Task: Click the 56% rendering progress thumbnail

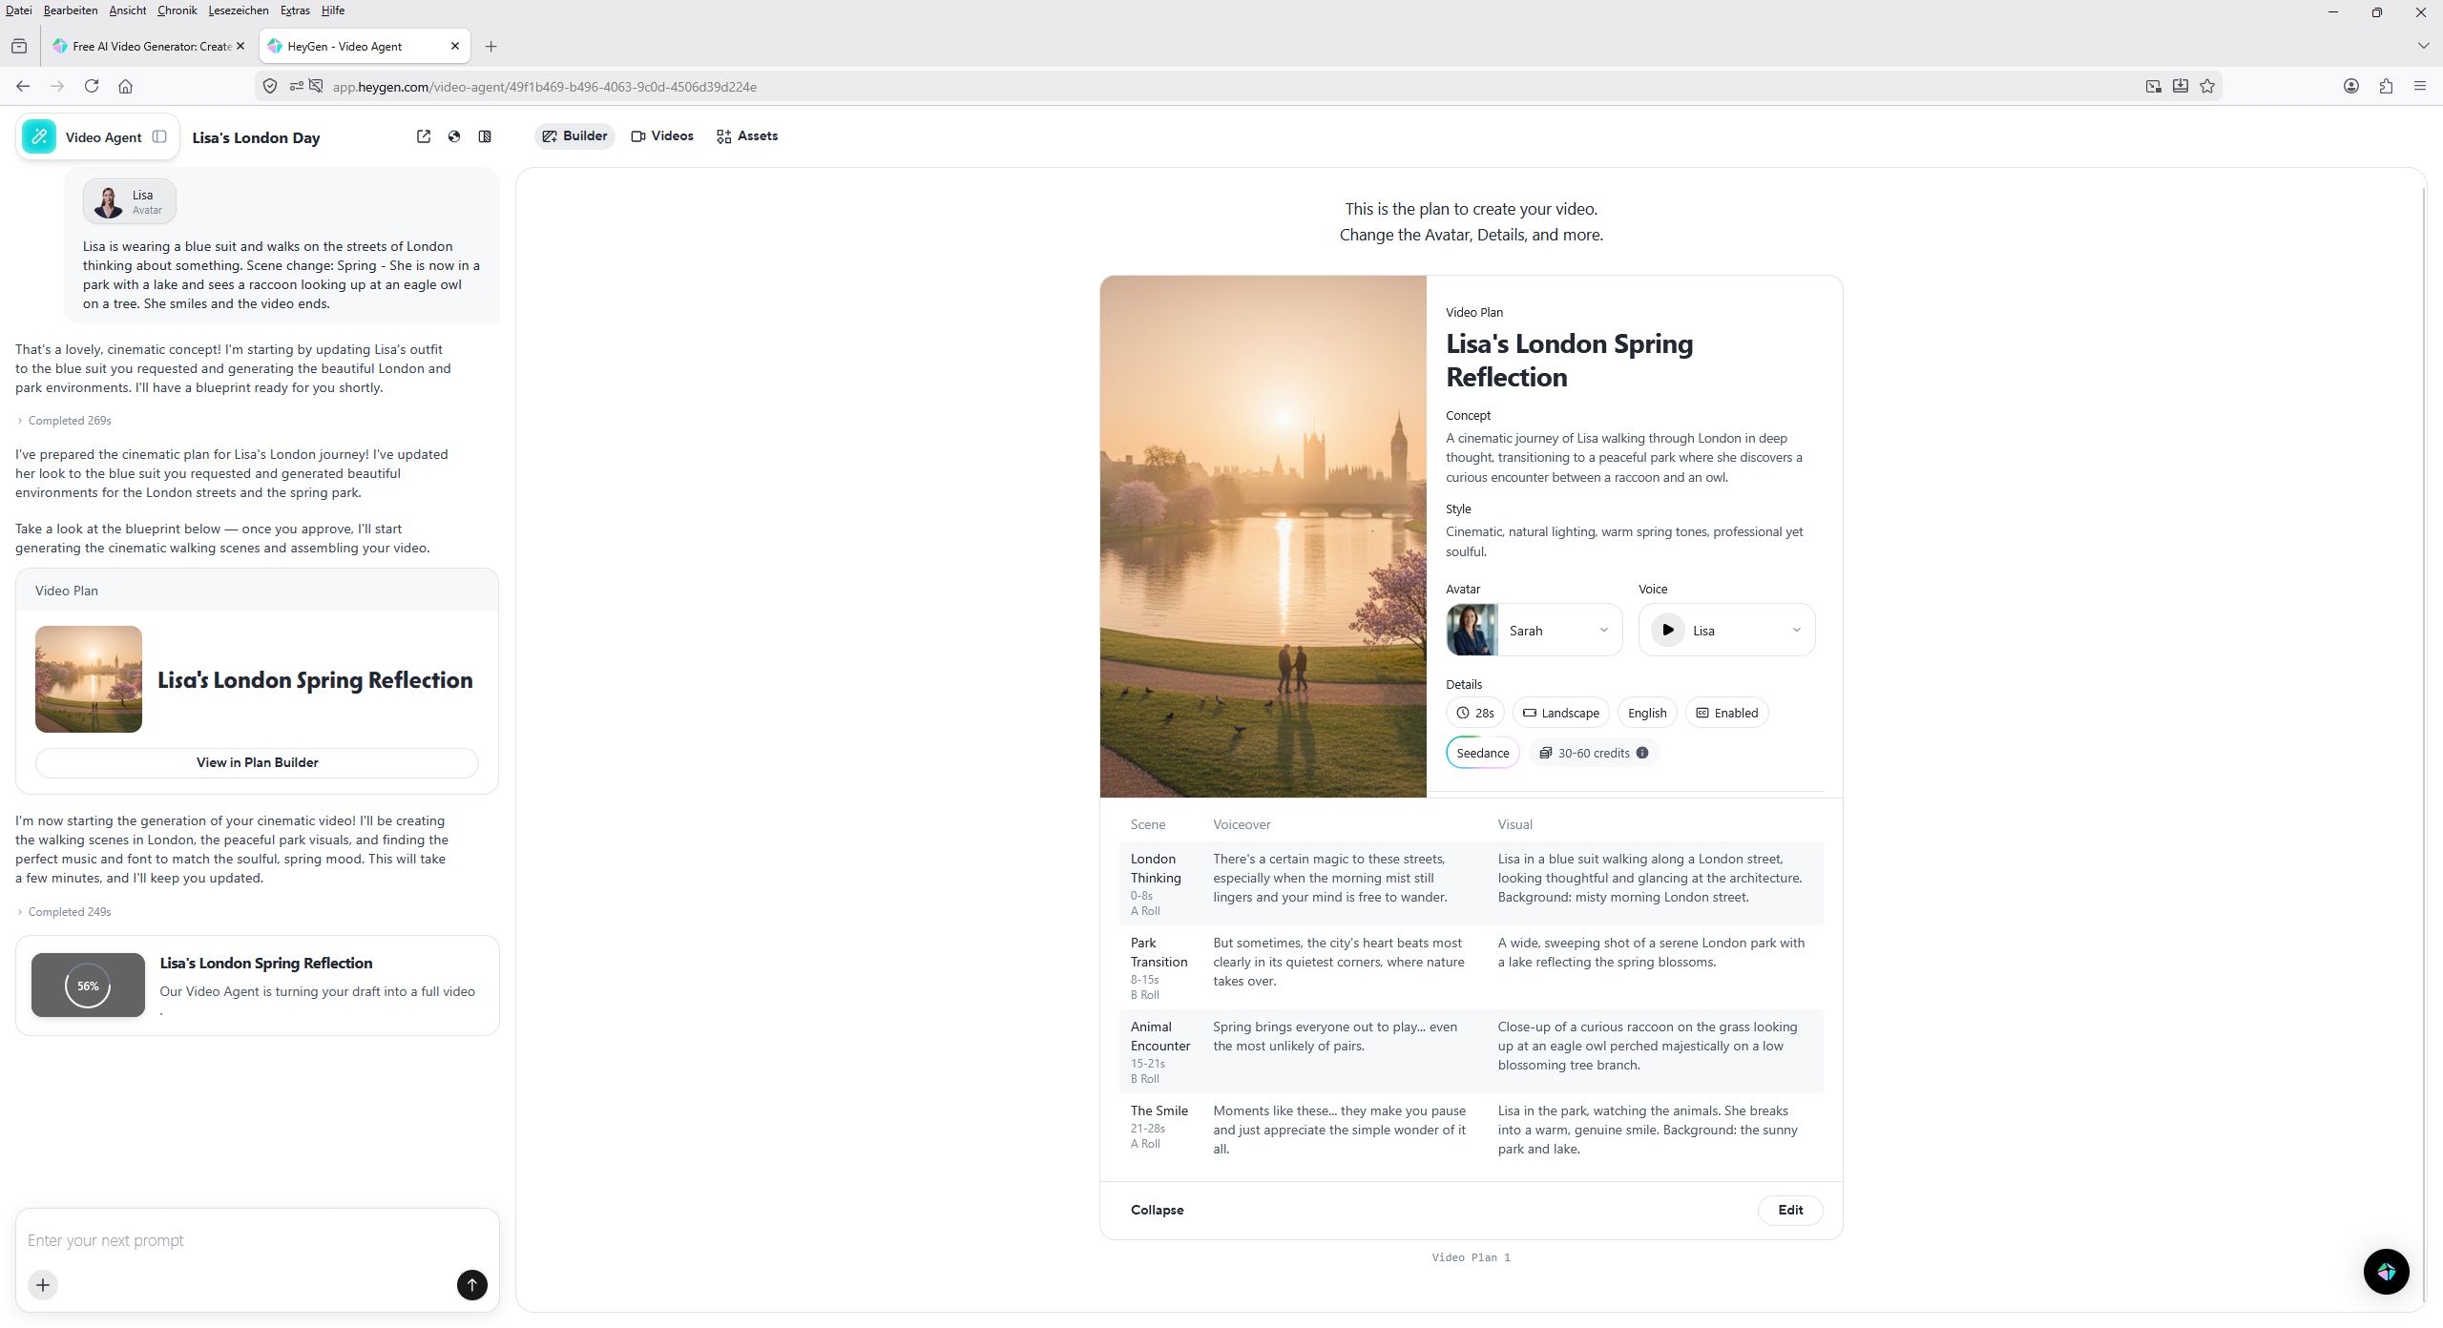Action: (88, 986)
